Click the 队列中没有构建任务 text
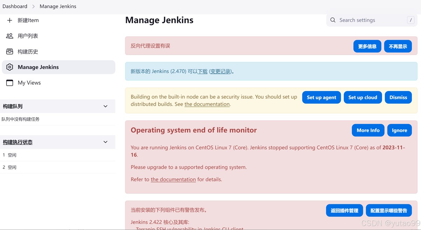The height and width of the screenshot is (230, 421). 20,119
